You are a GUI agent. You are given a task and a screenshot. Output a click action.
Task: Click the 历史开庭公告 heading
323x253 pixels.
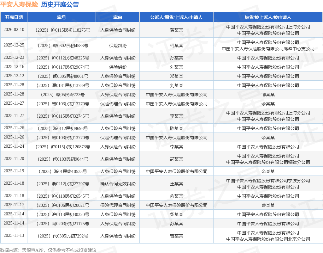click(x=60, y=4)
